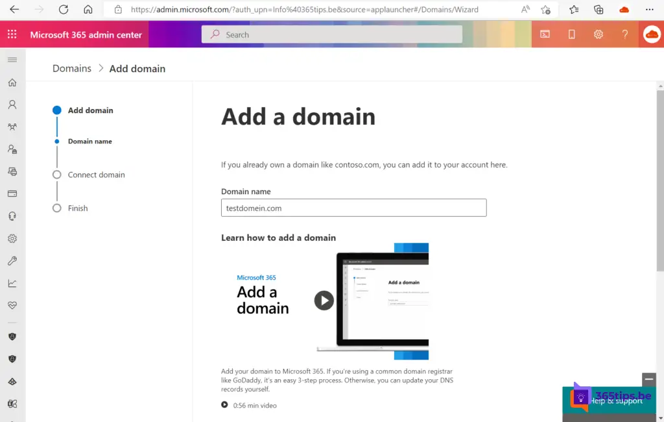
Task: Go to Home in left sidebar
Action: [x=12, y=82]
